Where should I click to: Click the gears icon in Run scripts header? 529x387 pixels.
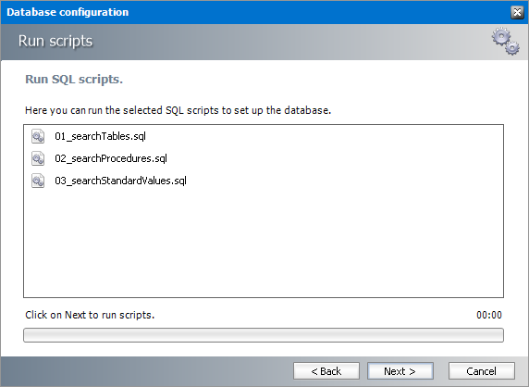(505, 42)
